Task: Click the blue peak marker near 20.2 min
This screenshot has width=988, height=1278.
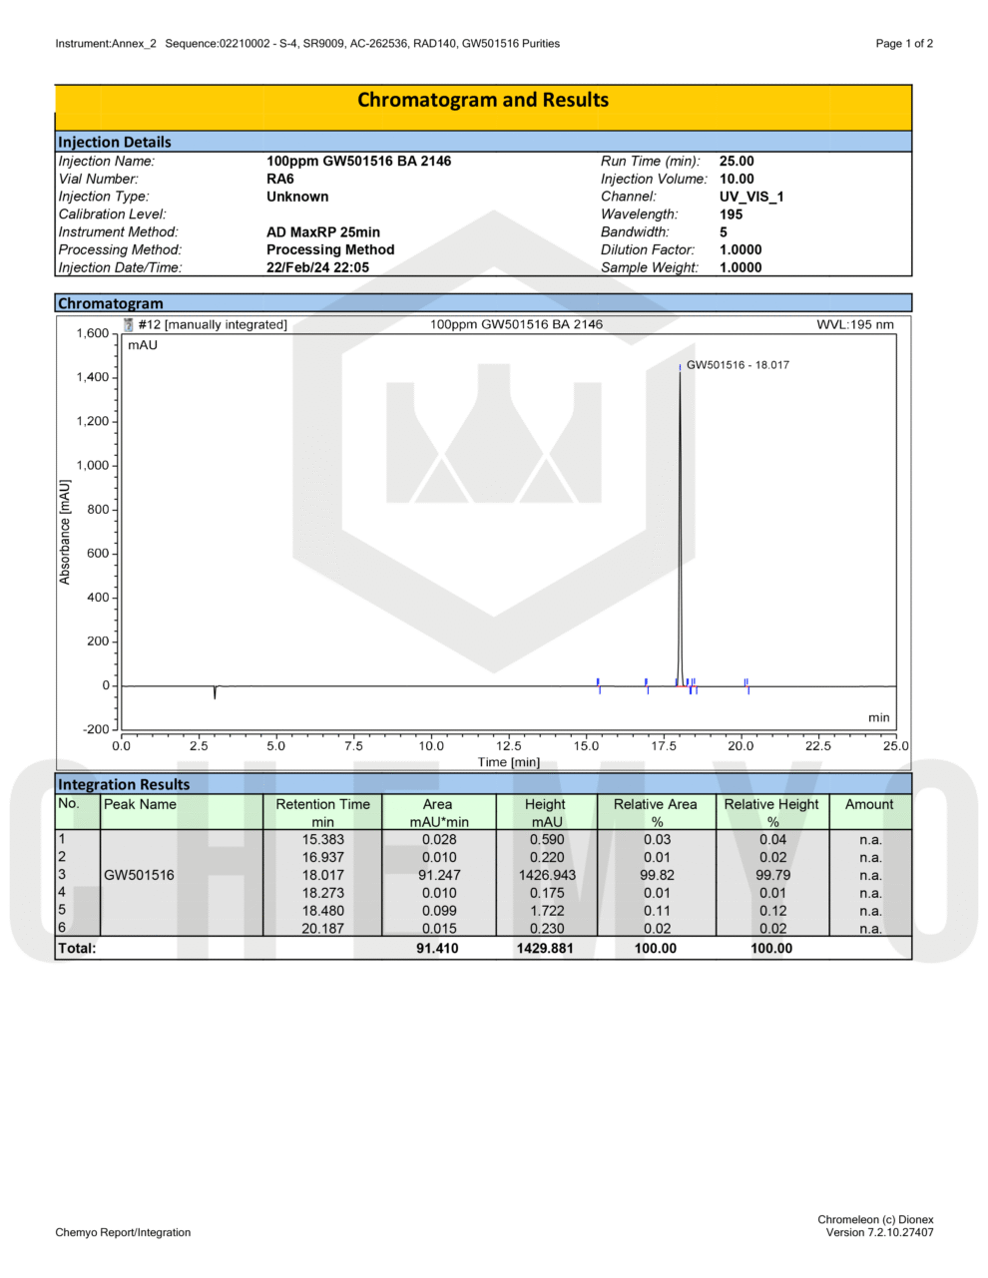Action: pos(746,683)
